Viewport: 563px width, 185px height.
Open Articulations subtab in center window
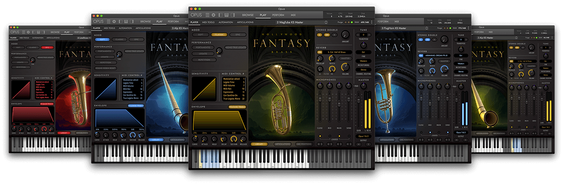(245, 22)
